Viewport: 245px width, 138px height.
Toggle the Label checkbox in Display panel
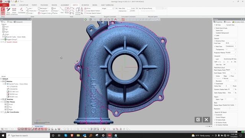(215, 36)
